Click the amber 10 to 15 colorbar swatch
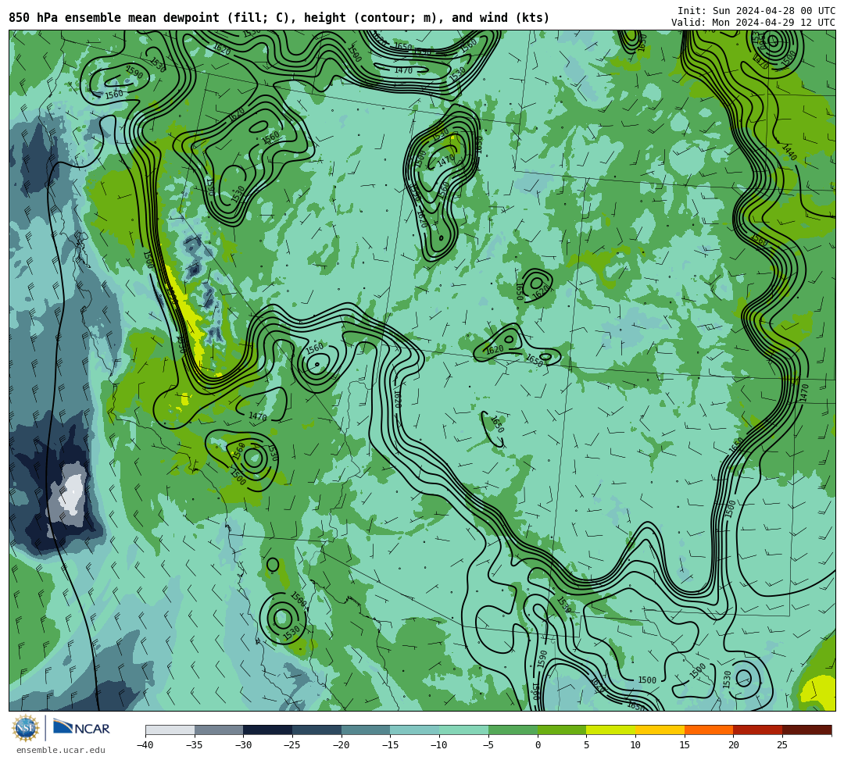The height and width of the screenshot is (760, 844). [x=660, y=730]
